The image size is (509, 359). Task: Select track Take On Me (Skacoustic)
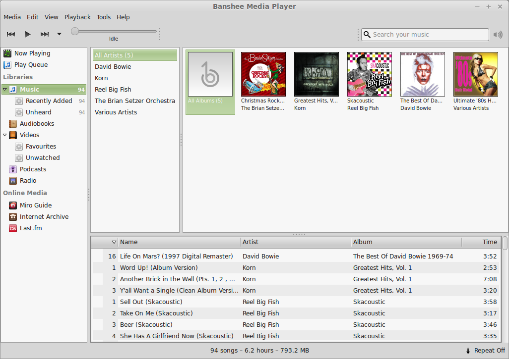pos(296,313)
